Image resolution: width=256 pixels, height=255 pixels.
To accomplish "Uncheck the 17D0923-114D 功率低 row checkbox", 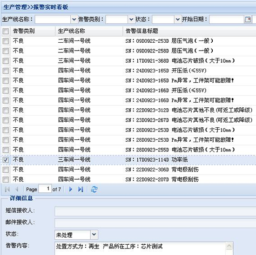I will click(6, 160).
